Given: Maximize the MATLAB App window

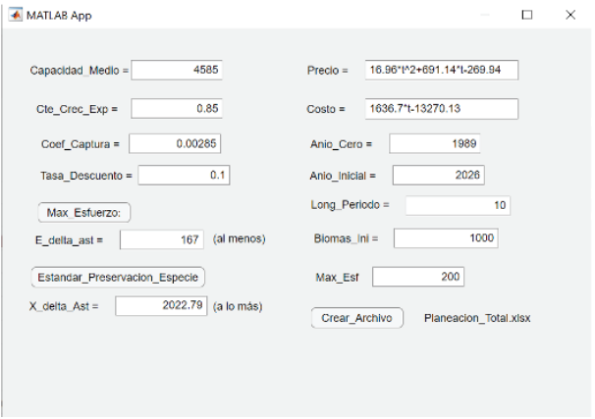Looking at the screenshot, I should 527,15.
